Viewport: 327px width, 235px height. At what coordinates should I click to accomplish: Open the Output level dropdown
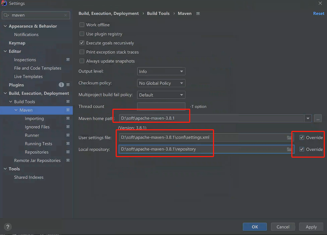(x=161, y=71)
